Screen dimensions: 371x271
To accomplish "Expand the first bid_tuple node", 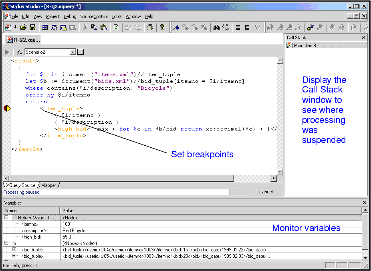I will tap(14, 249).
